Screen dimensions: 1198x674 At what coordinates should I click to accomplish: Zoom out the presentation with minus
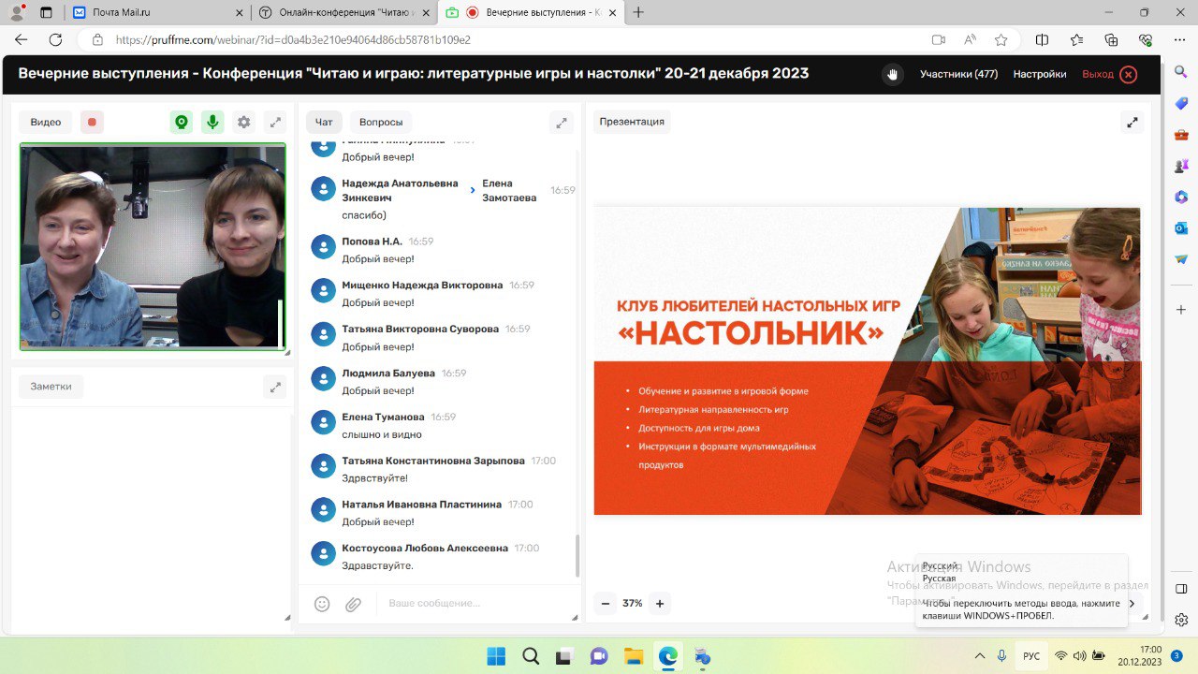(x=606, y=604)
